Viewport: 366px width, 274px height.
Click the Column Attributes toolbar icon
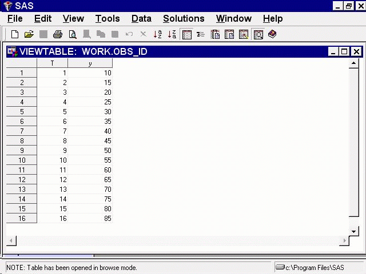pyautogui.click(x=215, y=34)
